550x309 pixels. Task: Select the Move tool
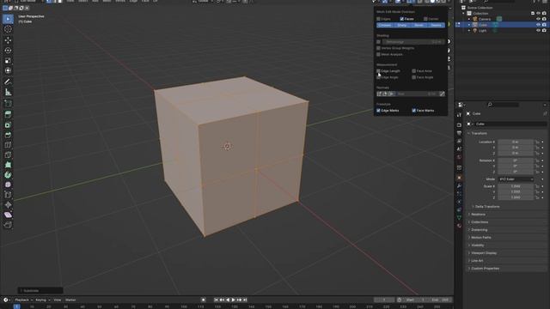(x=8, y=40)
